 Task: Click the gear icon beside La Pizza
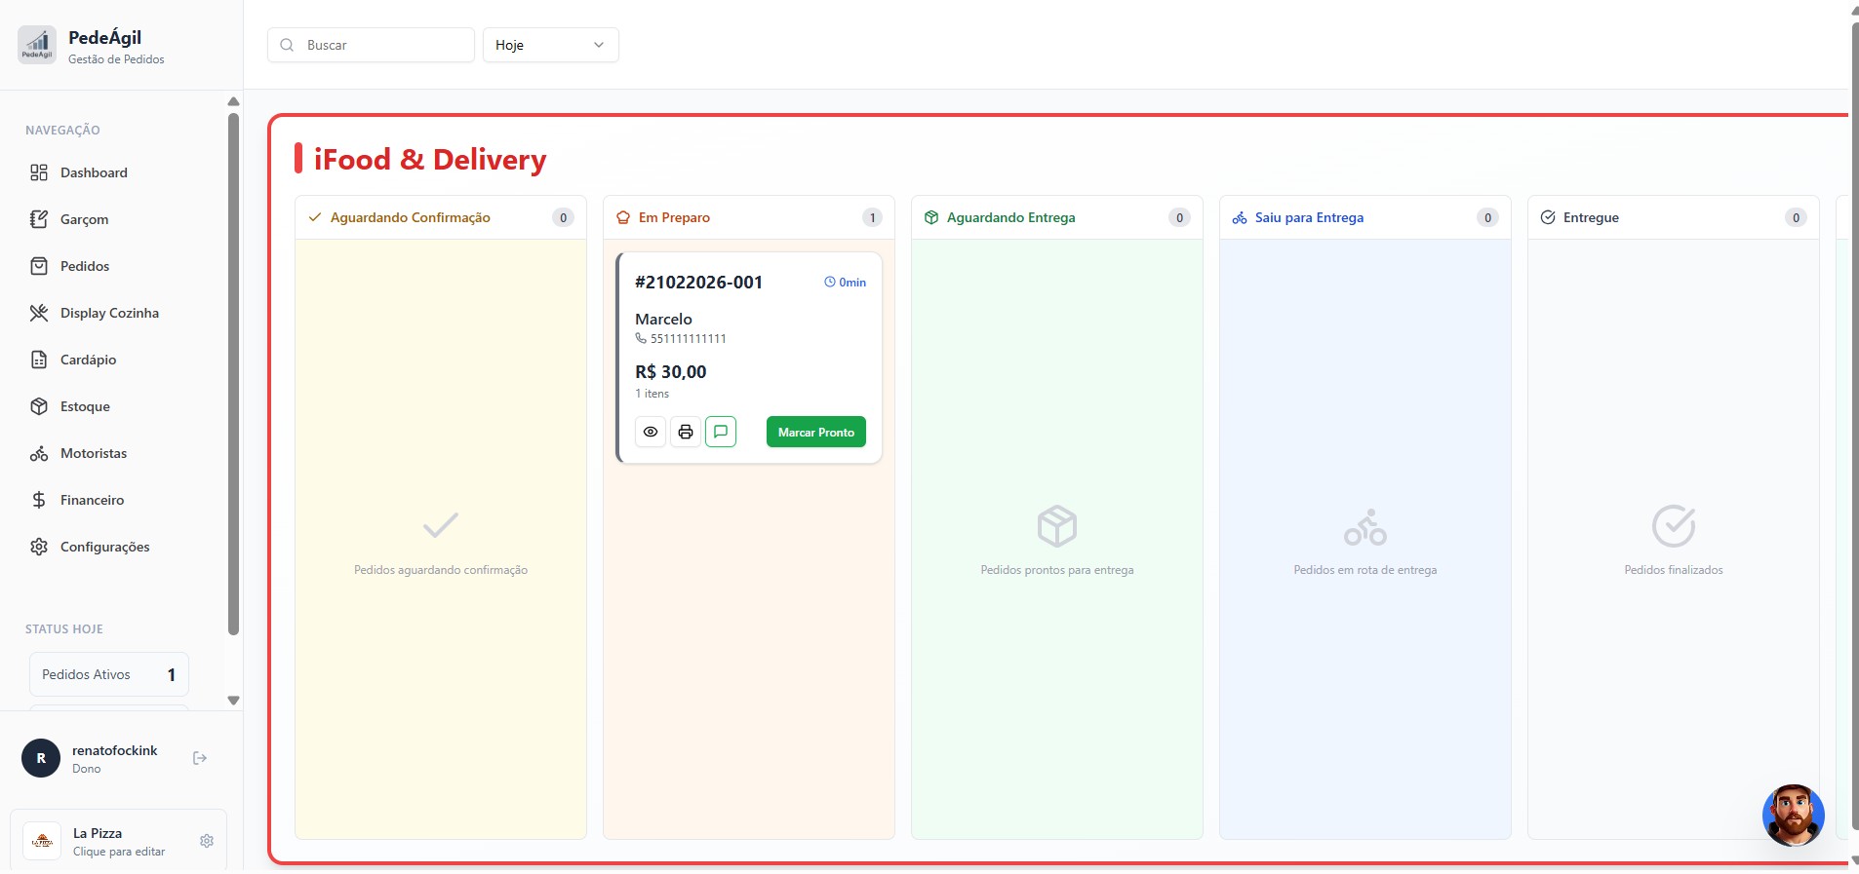coord(207,841)
